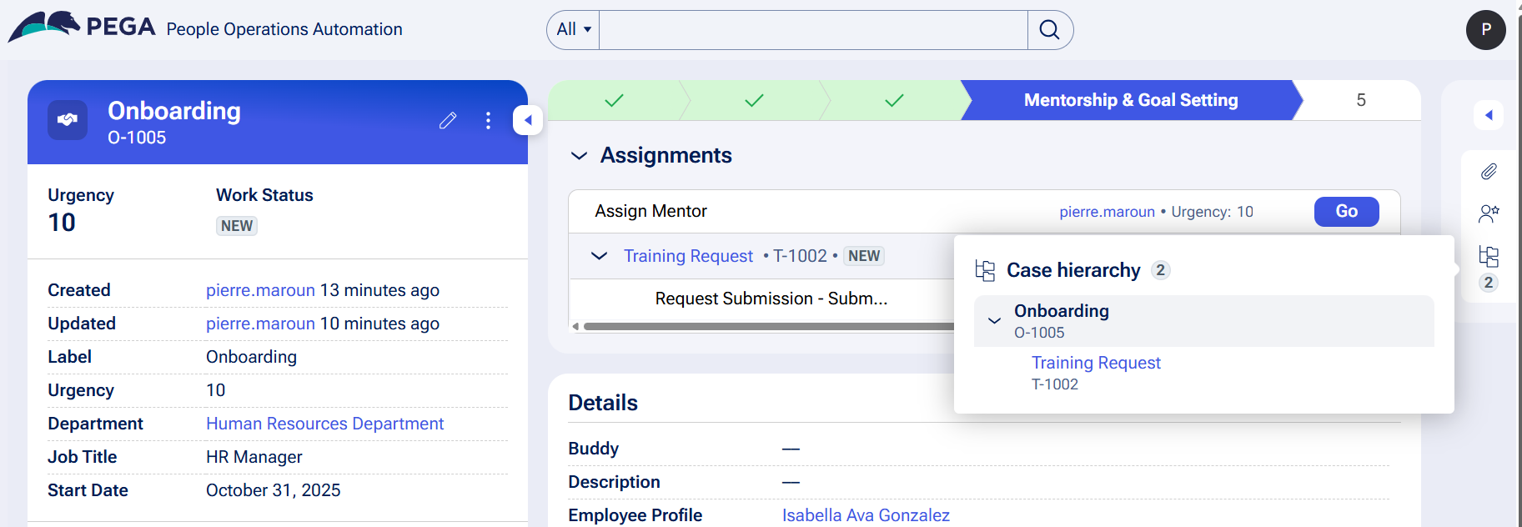This screenshot has width=1522, height=527.
Task: Select stage 5 in the progress bar
Action: point(1360,100)
